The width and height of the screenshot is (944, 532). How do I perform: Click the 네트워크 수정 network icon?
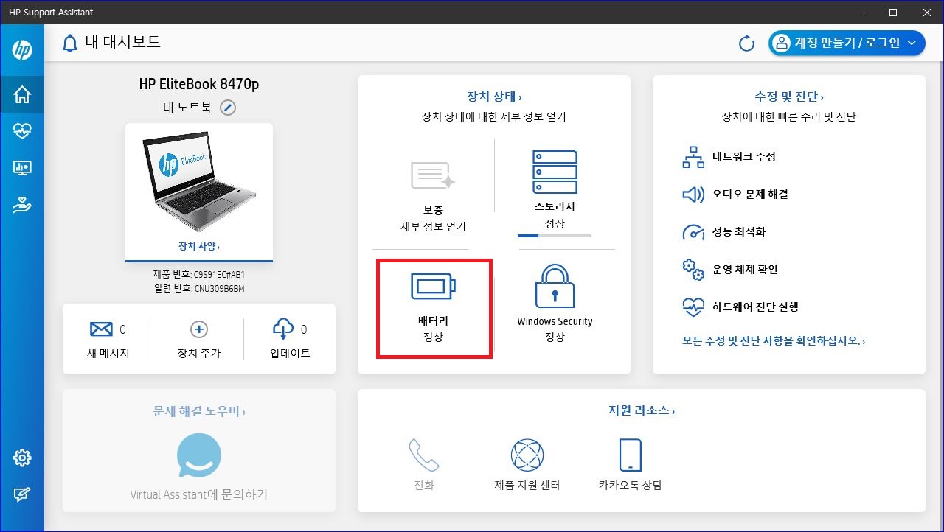[x=693, y=157]
